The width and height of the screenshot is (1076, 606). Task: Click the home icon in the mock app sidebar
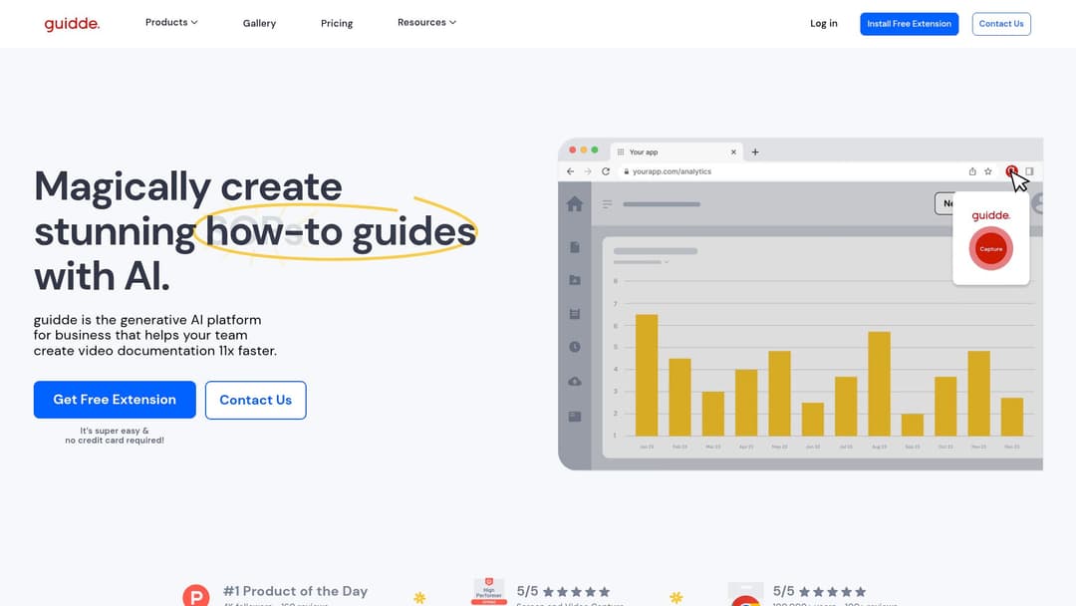click(575, 204)
